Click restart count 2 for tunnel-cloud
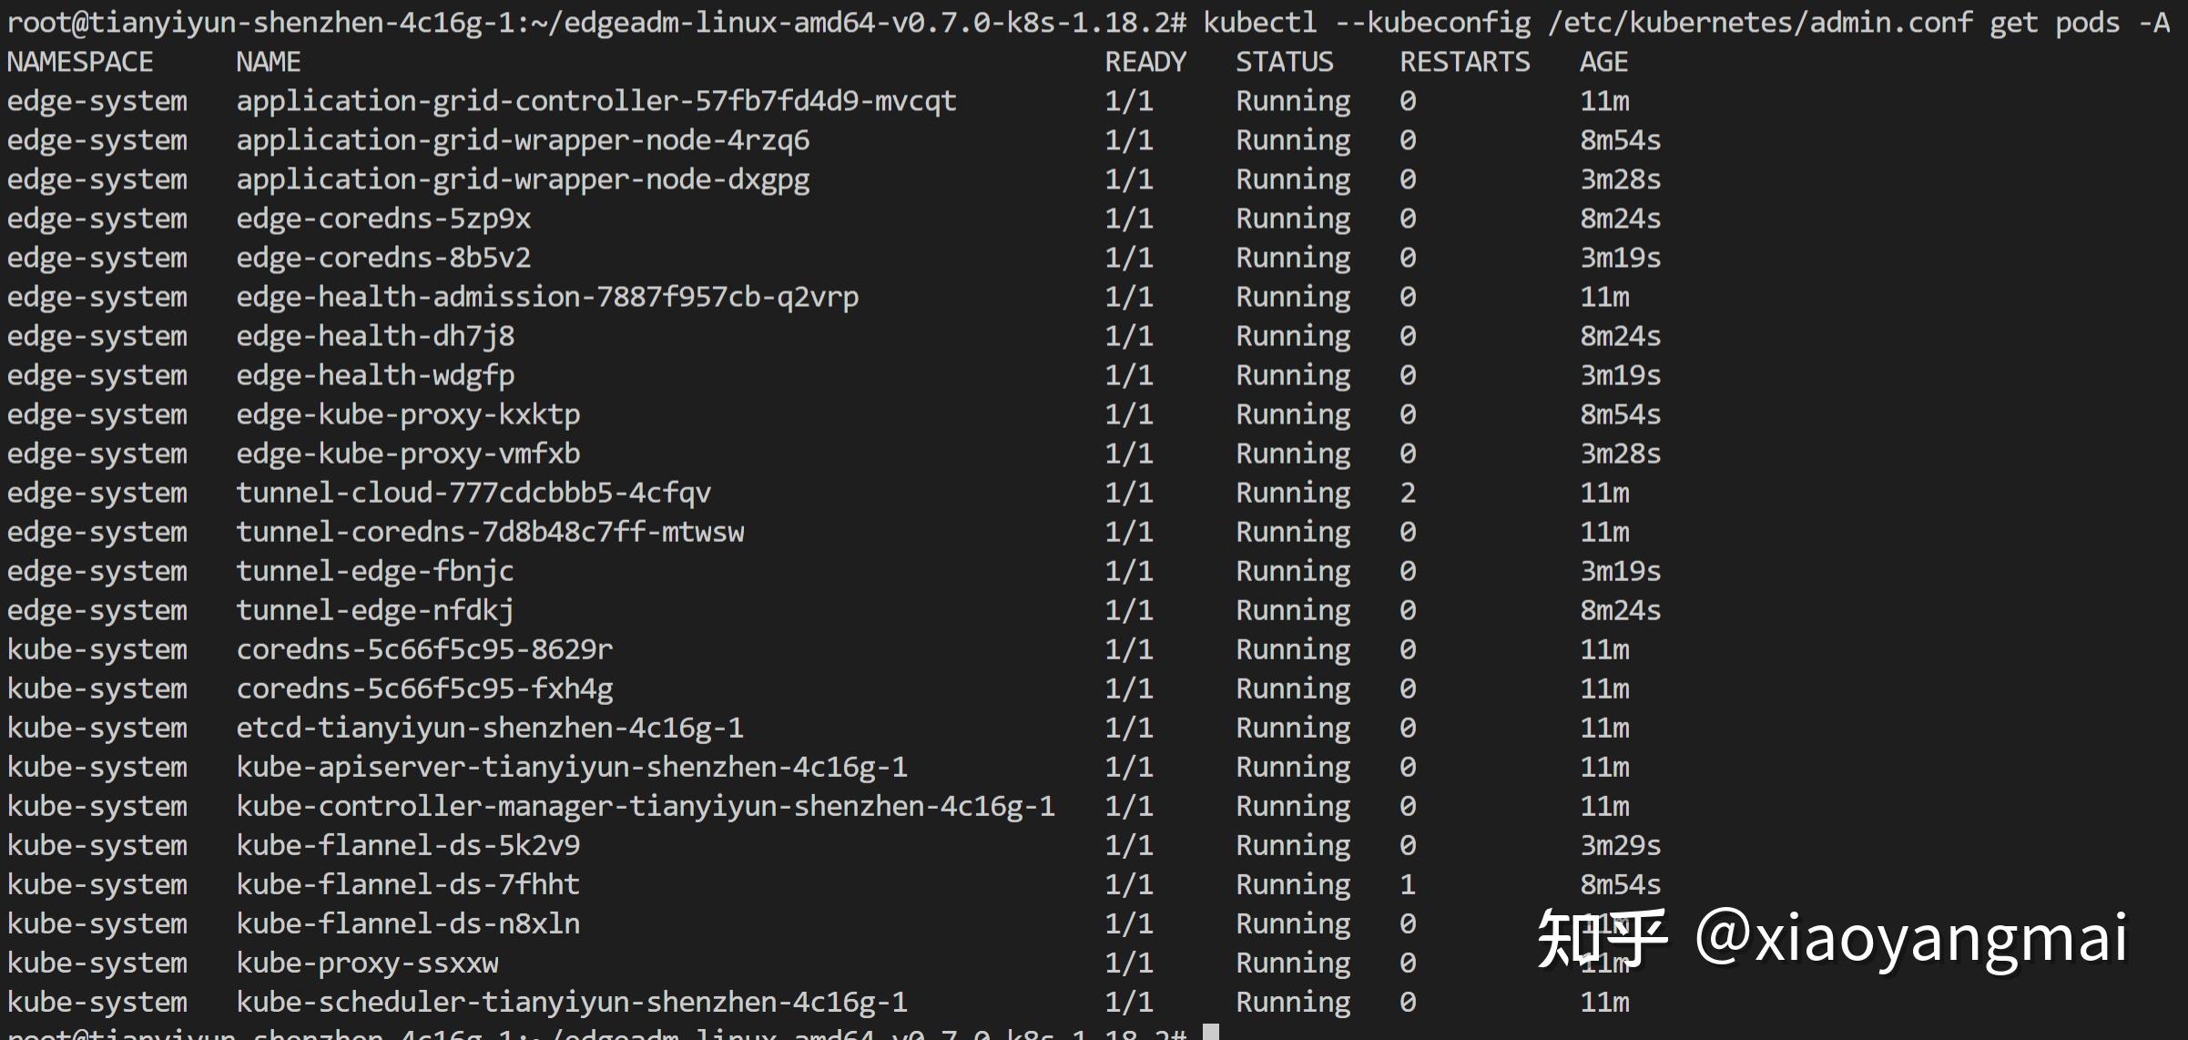2188x1040 pixels. tap(1408, 493)
